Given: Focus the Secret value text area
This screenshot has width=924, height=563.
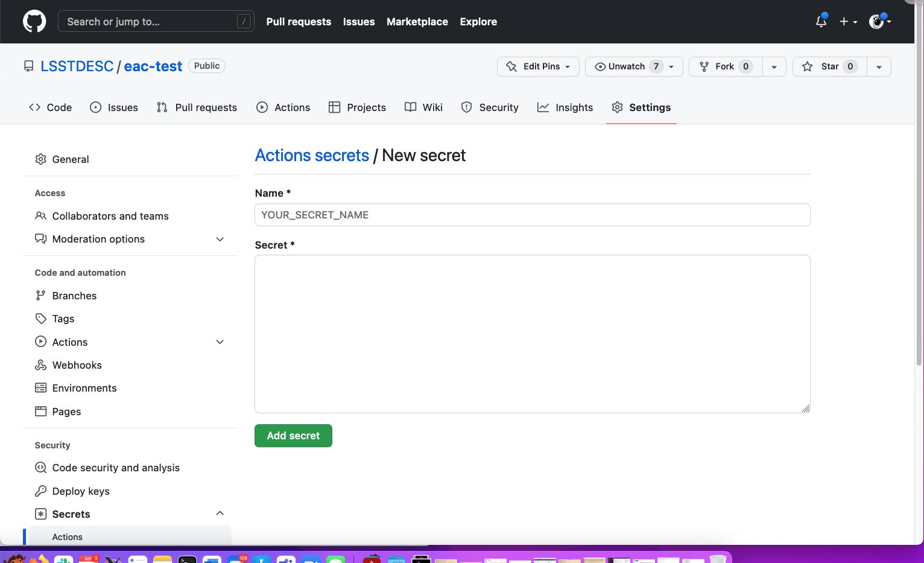Looking at the screenshot, I should [532, 334].
